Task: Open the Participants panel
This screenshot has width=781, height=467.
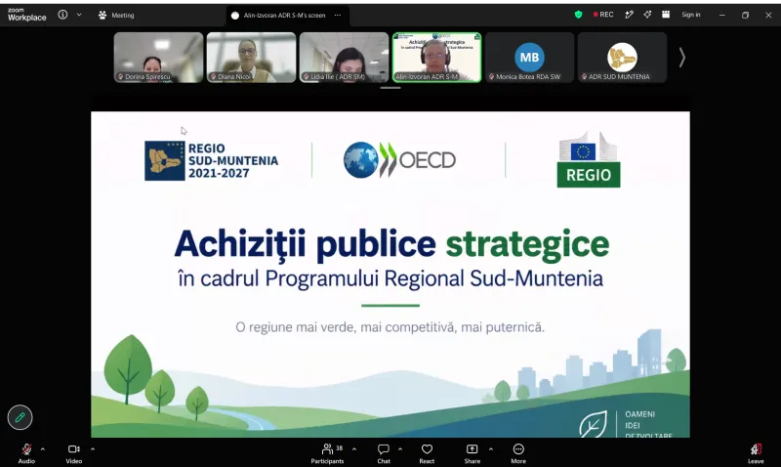Action: pos(327,453)
